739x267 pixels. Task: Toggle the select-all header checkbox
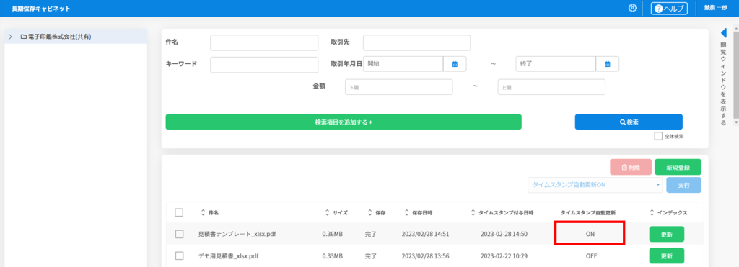click(179, 212)
